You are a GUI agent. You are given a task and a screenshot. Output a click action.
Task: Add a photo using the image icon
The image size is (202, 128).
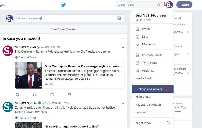tap(119, 18)
